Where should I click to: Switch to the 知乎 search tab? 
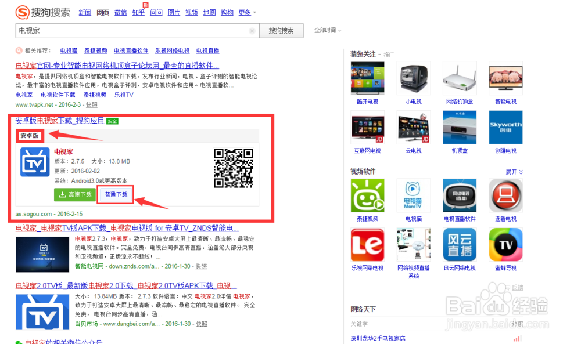[x=138, y=13]
